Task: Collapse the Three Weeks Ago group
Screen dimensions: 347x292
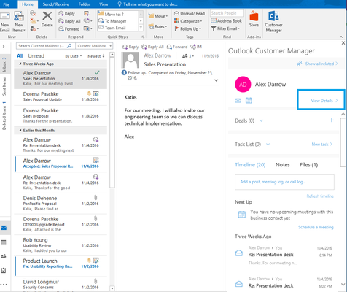Action: [x=20, y=64]
